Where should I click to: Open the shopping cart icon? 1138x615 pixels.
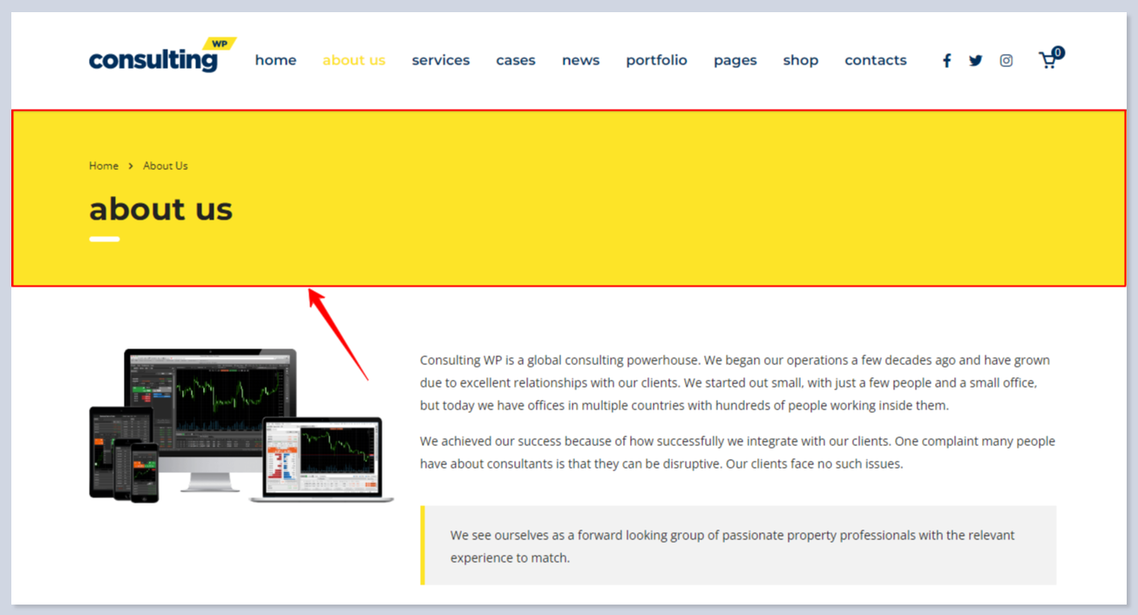pos(1048,60)
